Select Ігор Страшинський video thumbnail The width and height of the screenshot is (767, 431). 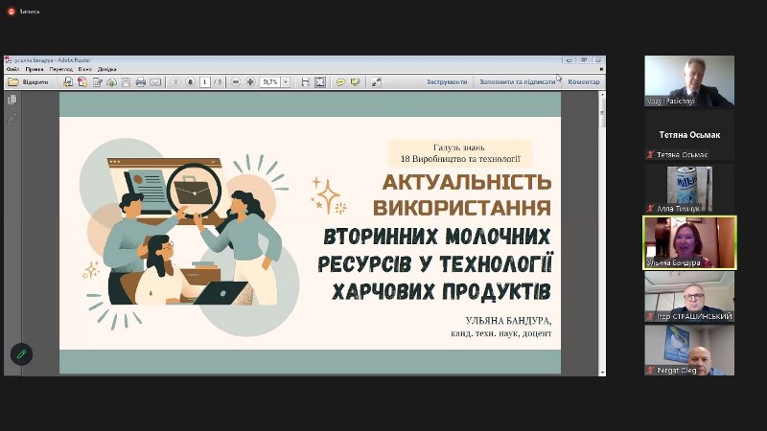coord(689,297)
